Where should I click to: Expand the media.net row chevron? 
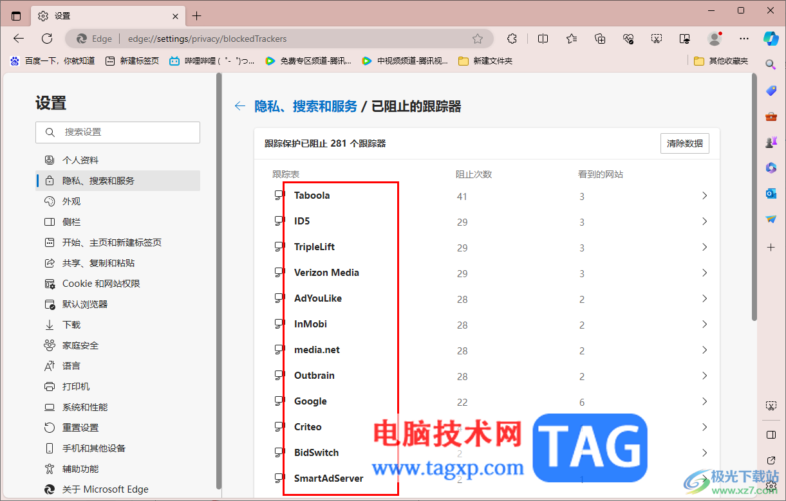pos(704,350)
